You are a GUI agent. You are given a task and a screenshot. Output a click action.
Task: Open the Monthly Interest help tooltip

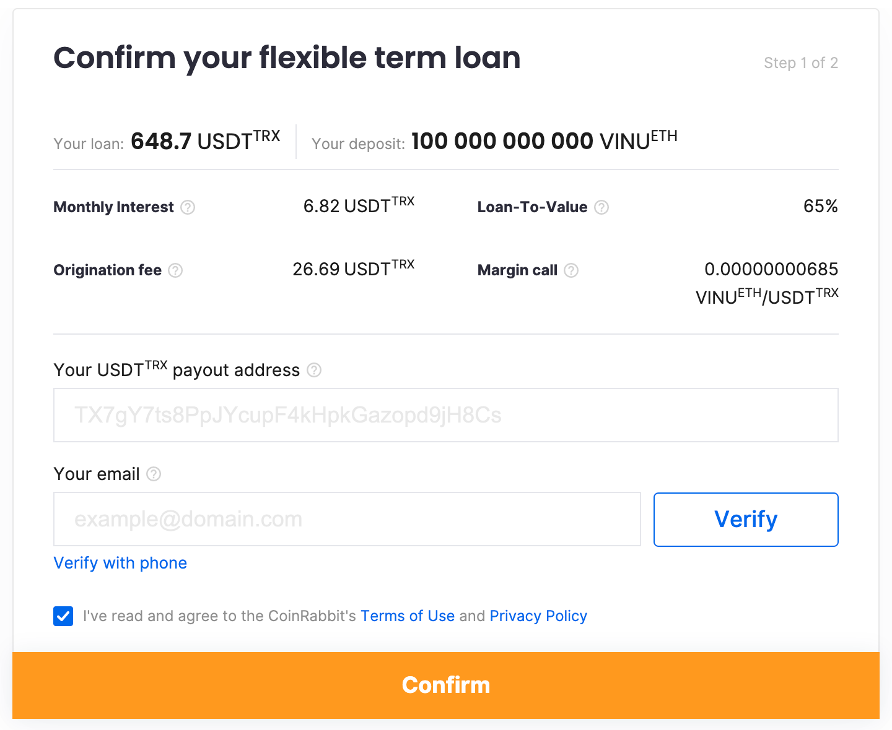tap(188, 208)
